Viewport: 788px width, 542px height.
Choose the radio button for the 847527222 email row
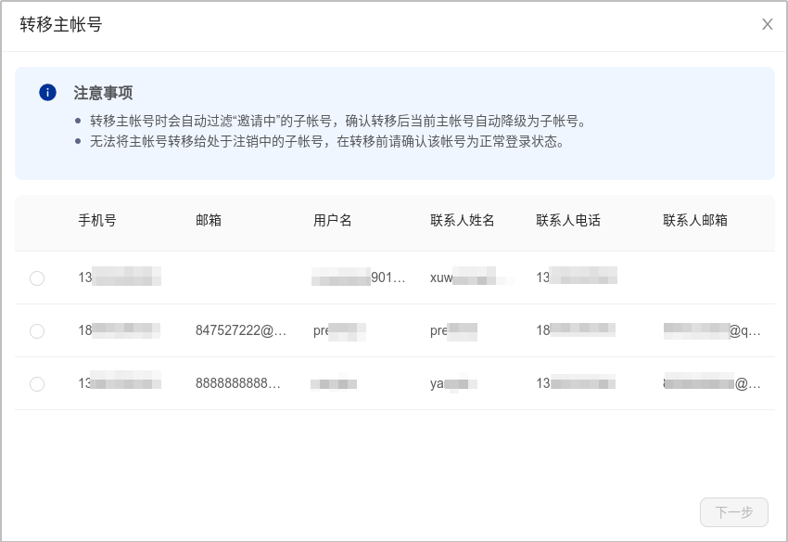pos(37,330)
